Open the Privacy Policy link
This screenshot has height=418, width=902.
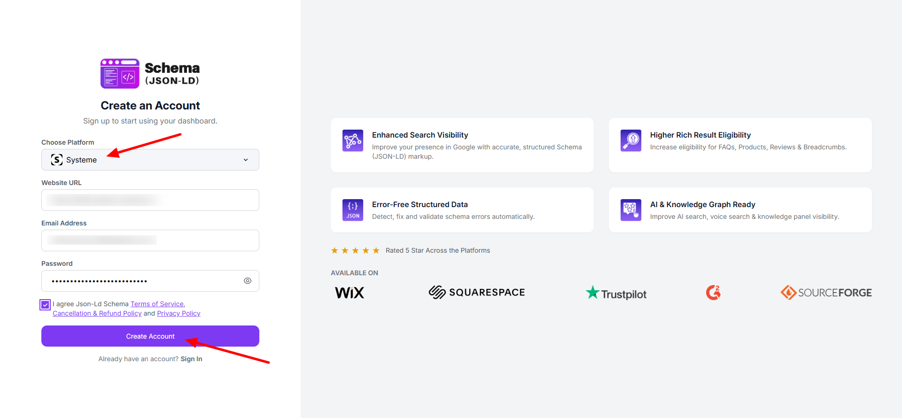179,313
